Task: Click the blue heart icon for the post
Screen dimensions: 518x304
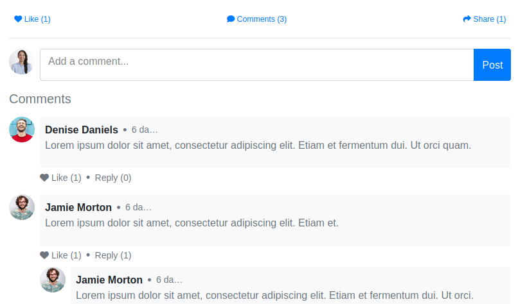Action: click(18, 19)
